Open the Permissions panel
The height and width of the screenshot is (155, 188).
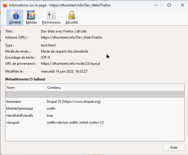pos(51,17)
